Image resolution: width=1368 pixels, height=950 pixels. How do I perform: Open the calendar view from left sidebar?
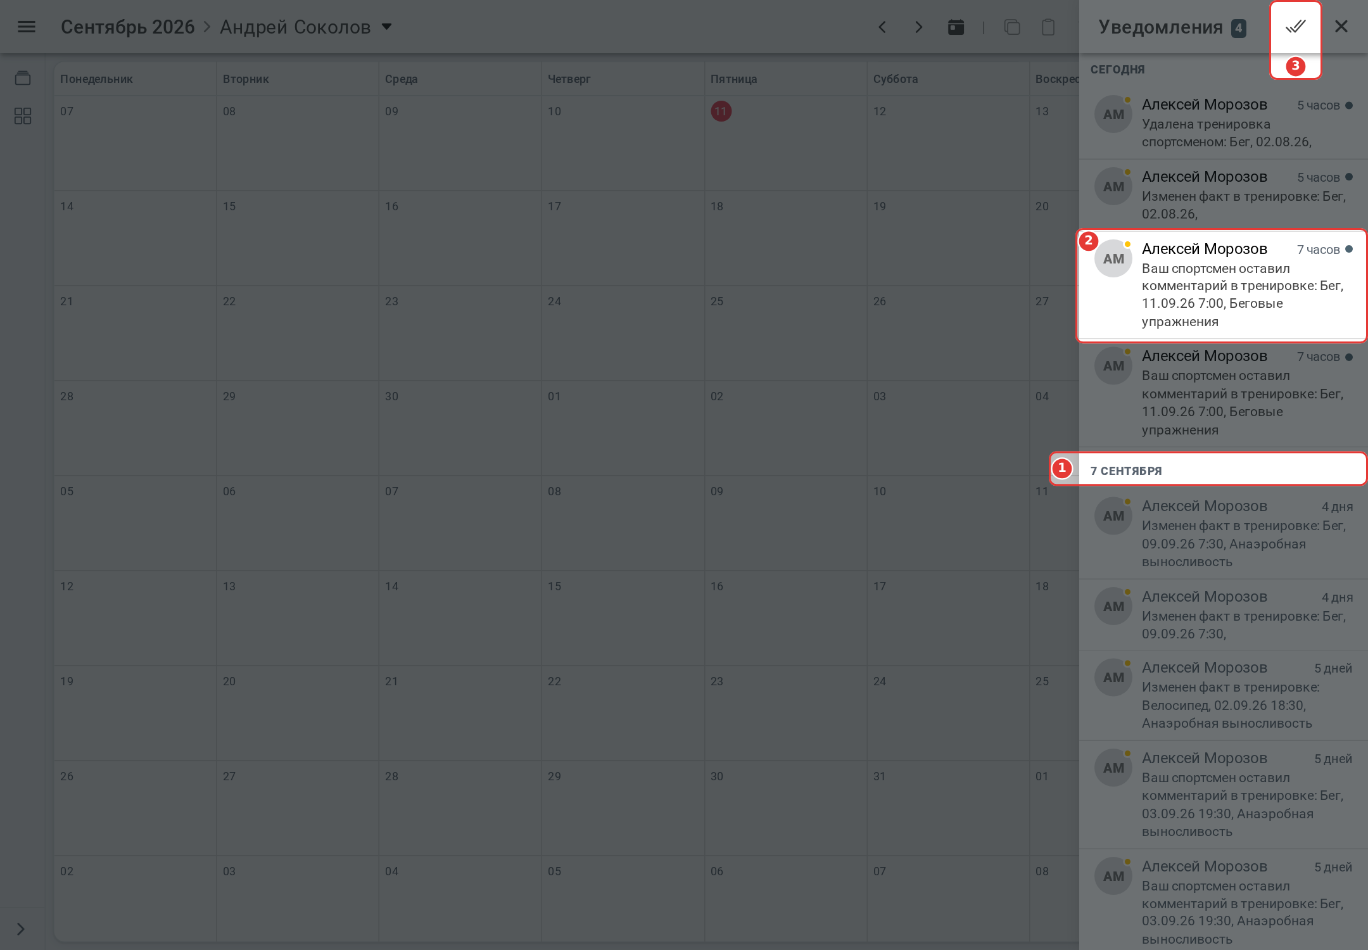pos(23,78)
